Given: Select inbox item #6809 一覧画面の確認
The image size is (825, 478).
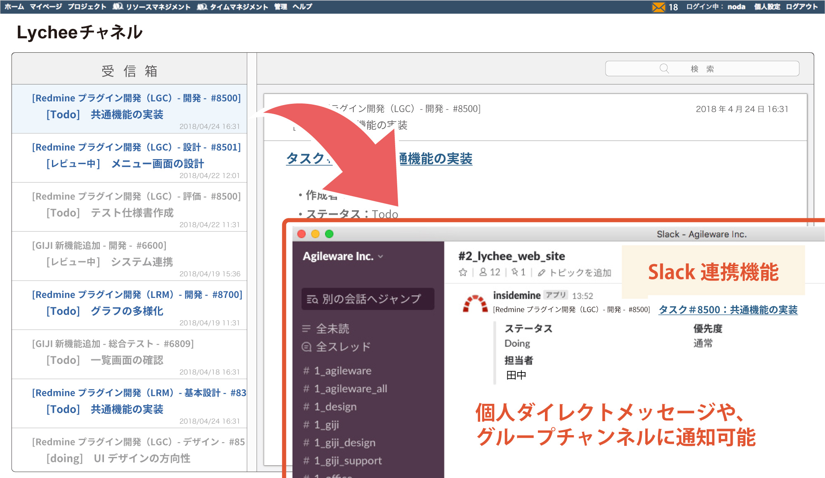Looking at the screenshot, I should 130,354.
